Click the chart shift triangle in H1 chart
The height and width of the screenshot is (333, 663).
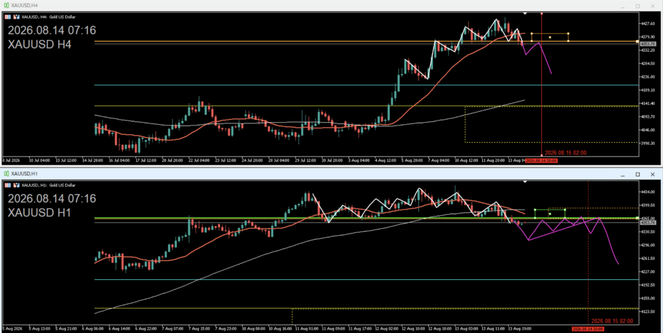pyautogui.click(x=525, y=182)
